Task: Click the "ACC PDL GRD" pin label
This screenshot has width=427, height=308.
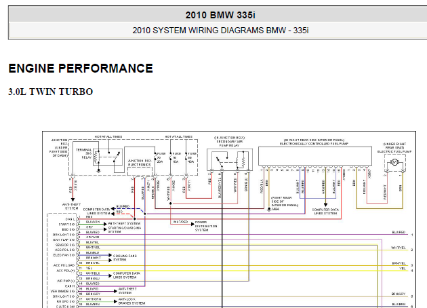Action: 64,265
